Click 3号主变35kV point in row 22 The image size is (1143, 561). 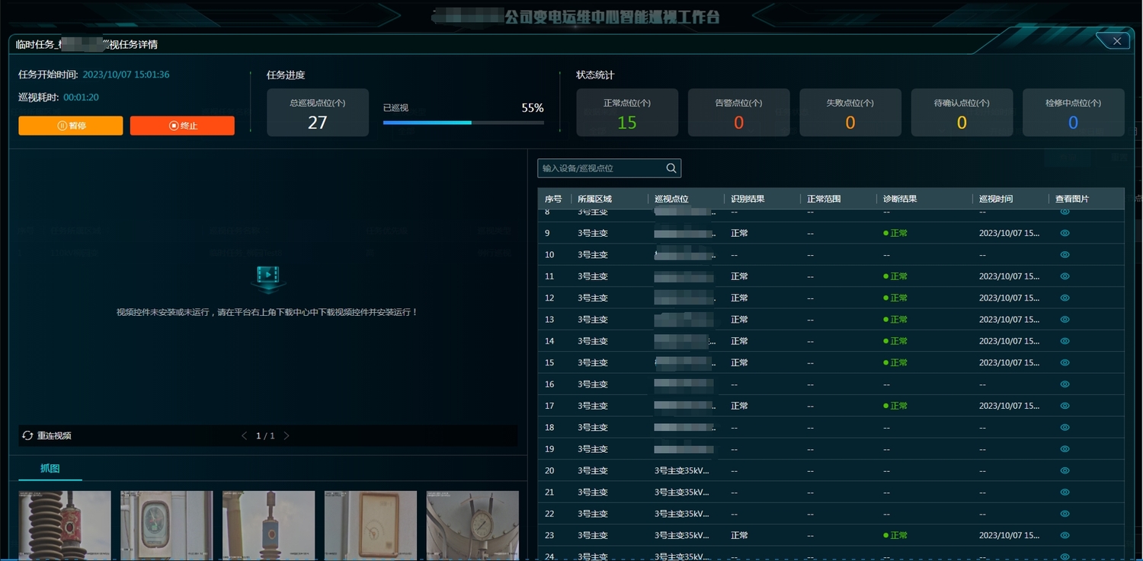682,514
